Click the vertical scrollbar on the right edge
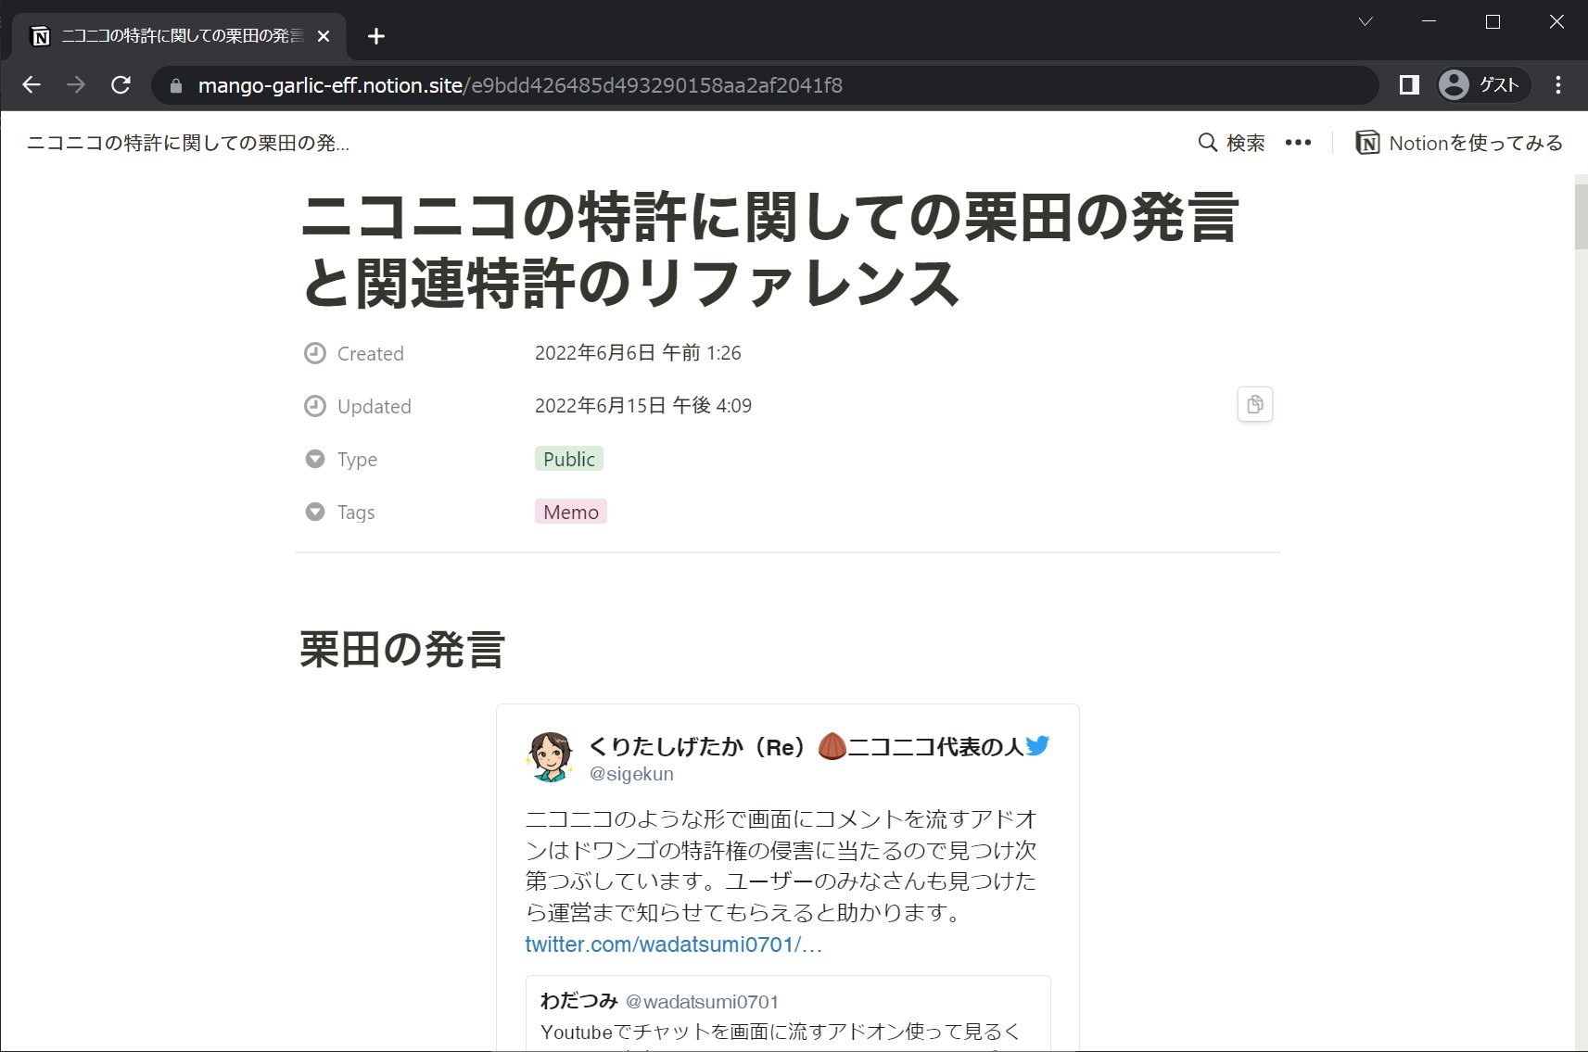 [1579, 215]
